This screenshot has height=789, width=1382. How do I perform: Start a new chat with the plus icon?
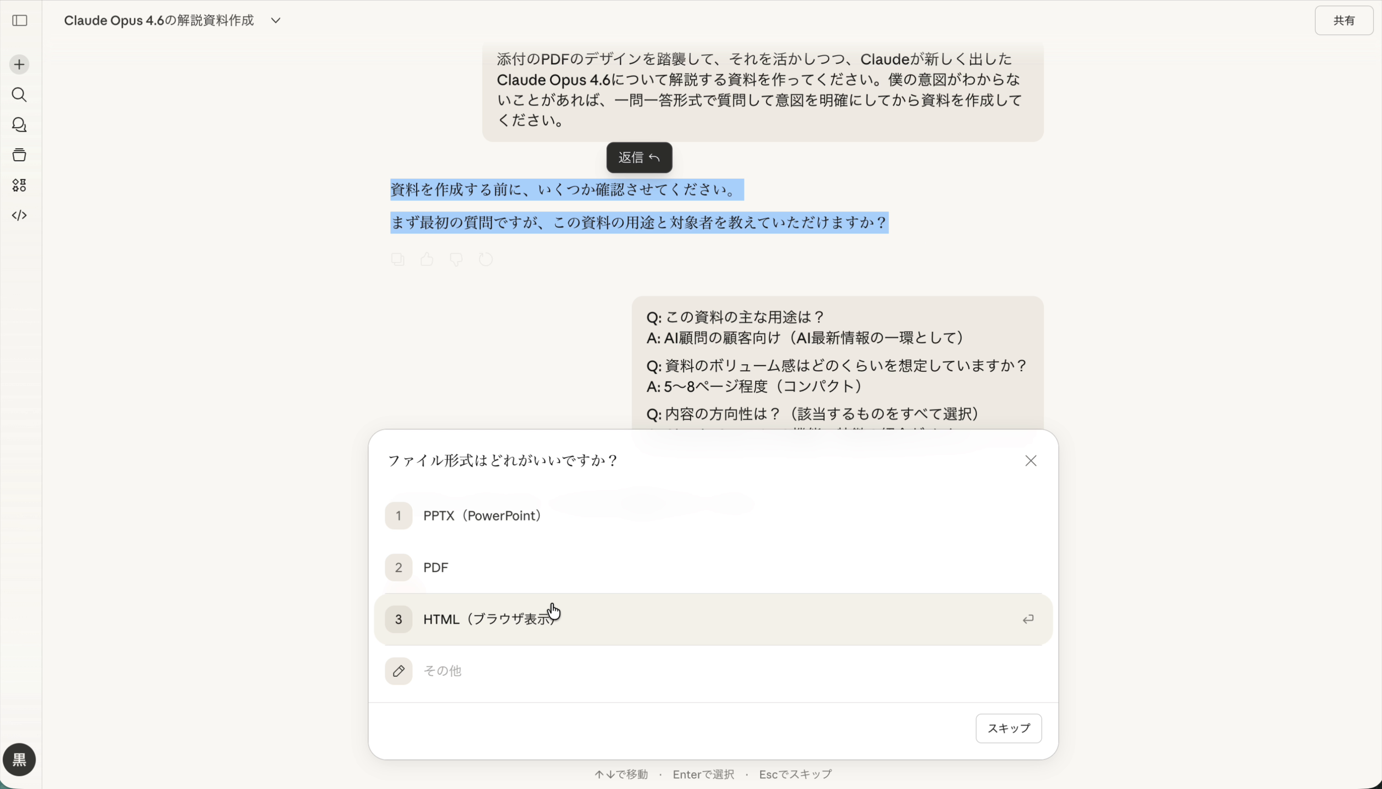click(20, 64)
